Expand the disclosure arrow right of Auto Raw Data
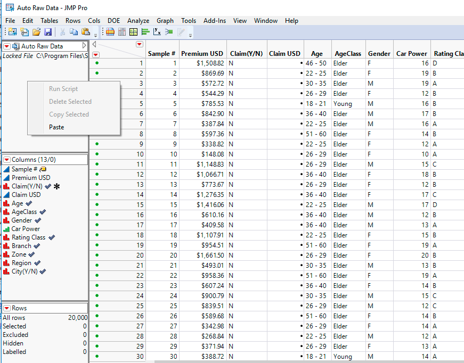 point(83,46)
